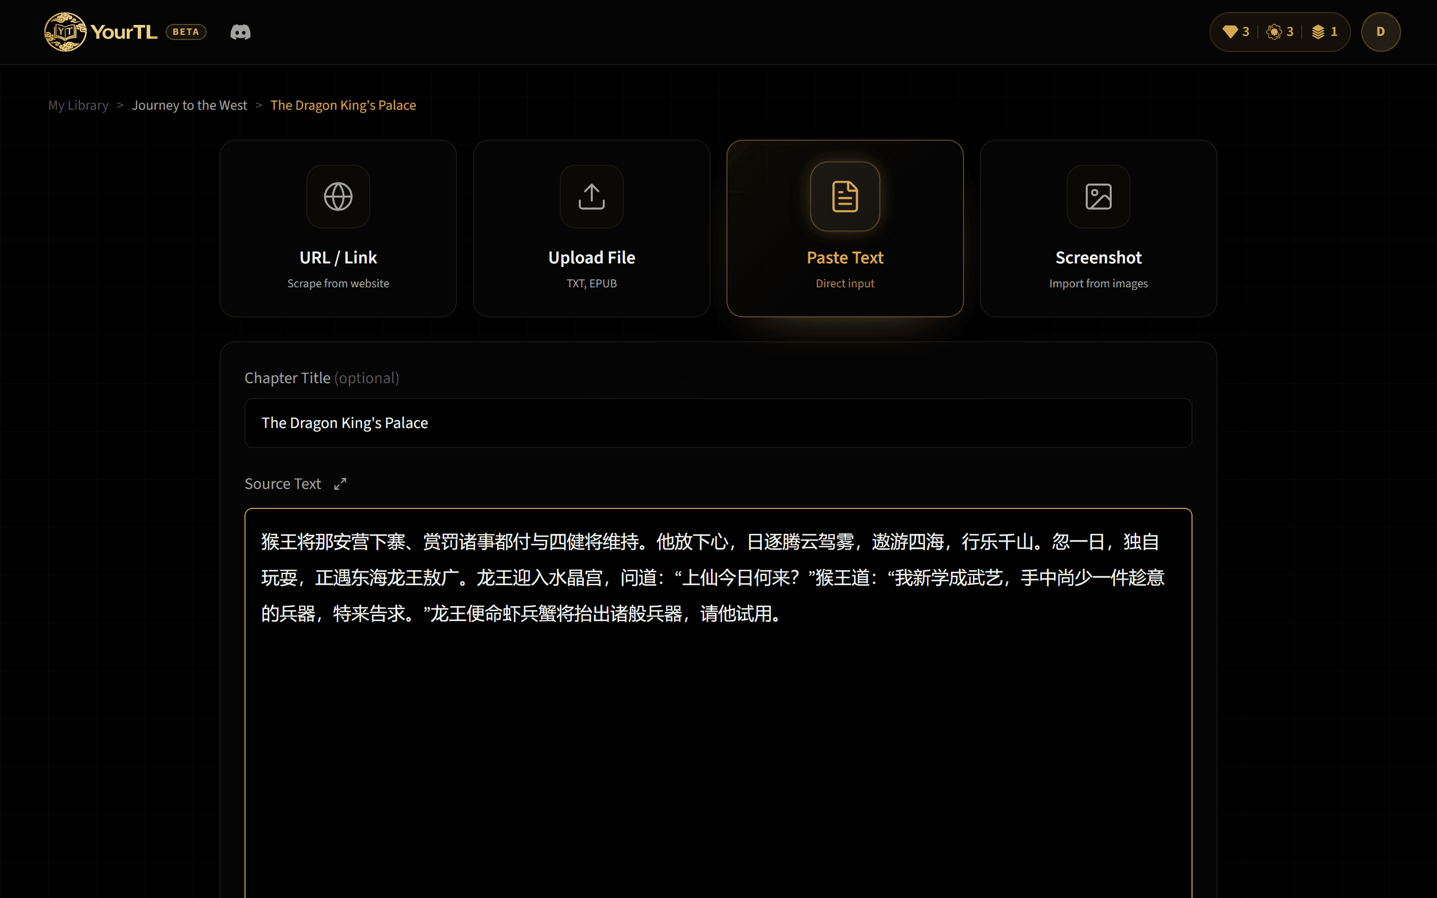The height and width of the screenshot is (898, 1437).
Task: Click the Scrape from website subtitle
Action: click(x=338, y=284)
